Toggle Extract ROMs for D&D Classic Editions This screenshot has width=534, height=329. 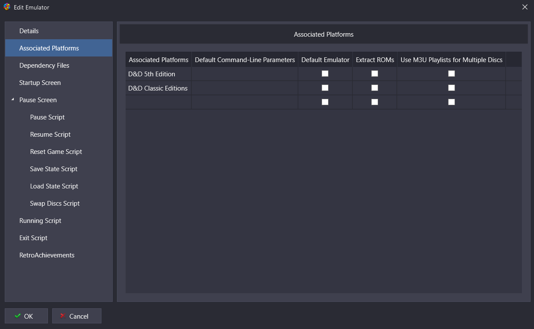click(x=375, y=88)
